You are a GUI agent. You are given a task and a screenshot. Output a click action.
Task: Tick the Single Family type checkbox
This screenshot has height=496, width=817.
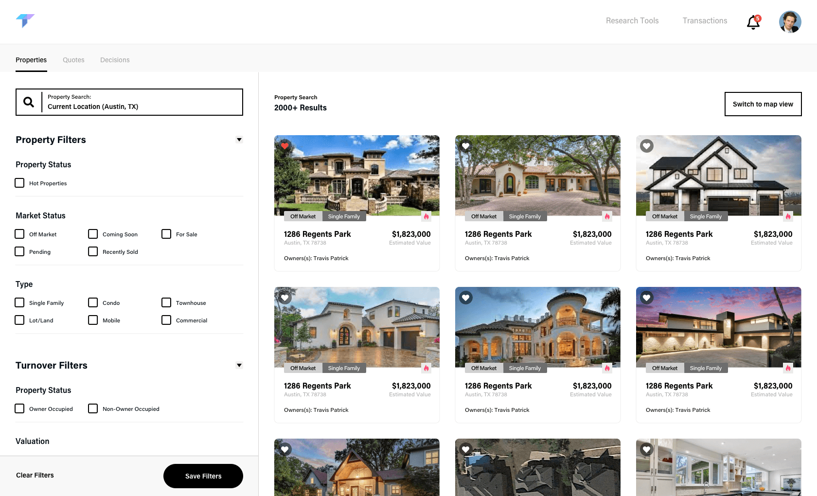tap(19, 302)
